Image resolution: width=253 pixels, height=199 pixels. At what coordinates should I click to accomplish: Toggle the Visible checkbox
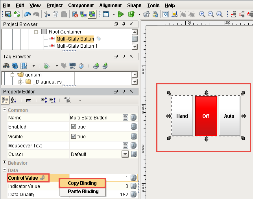[x=73, y=136]
